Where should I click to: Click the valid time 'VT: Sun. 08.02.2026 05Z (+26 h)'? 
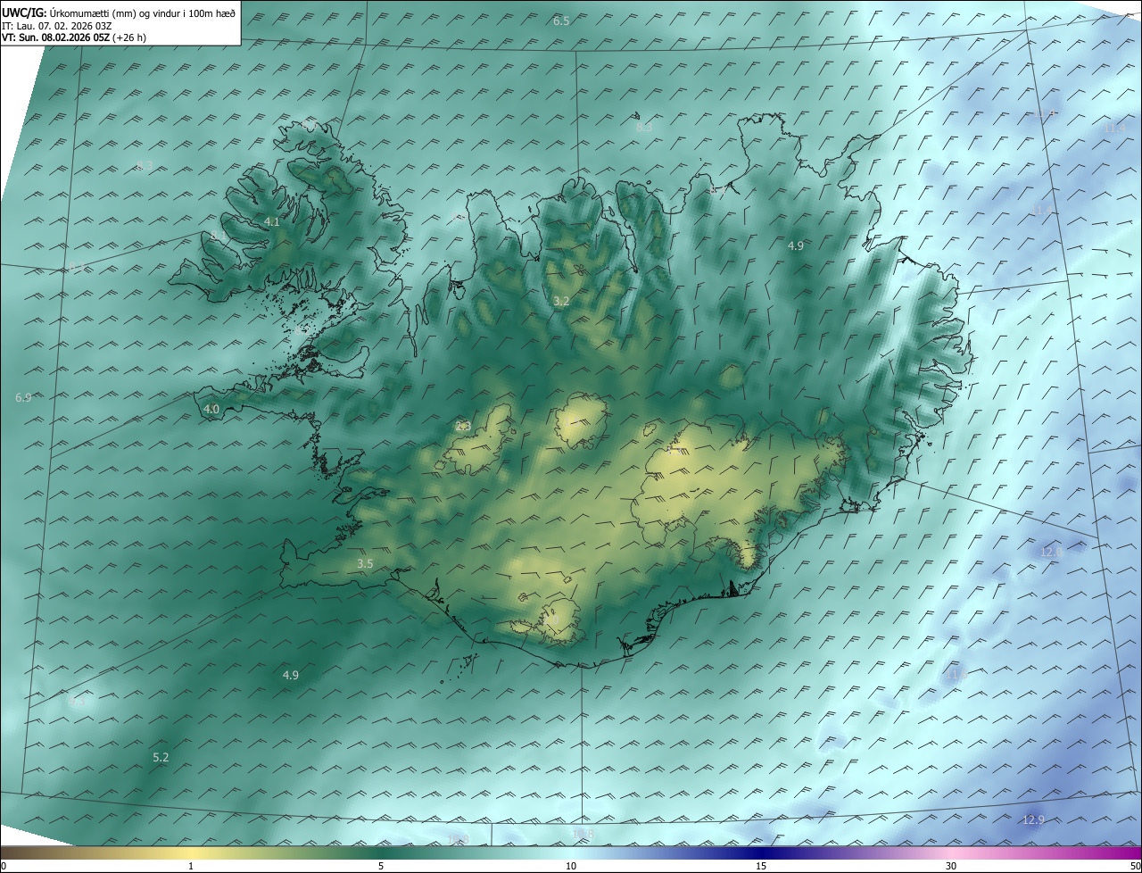point(74,37)
